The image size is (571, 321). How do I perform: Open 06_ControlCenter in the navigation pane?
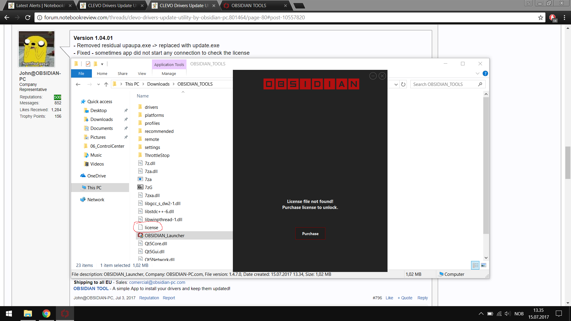point(107,146)
